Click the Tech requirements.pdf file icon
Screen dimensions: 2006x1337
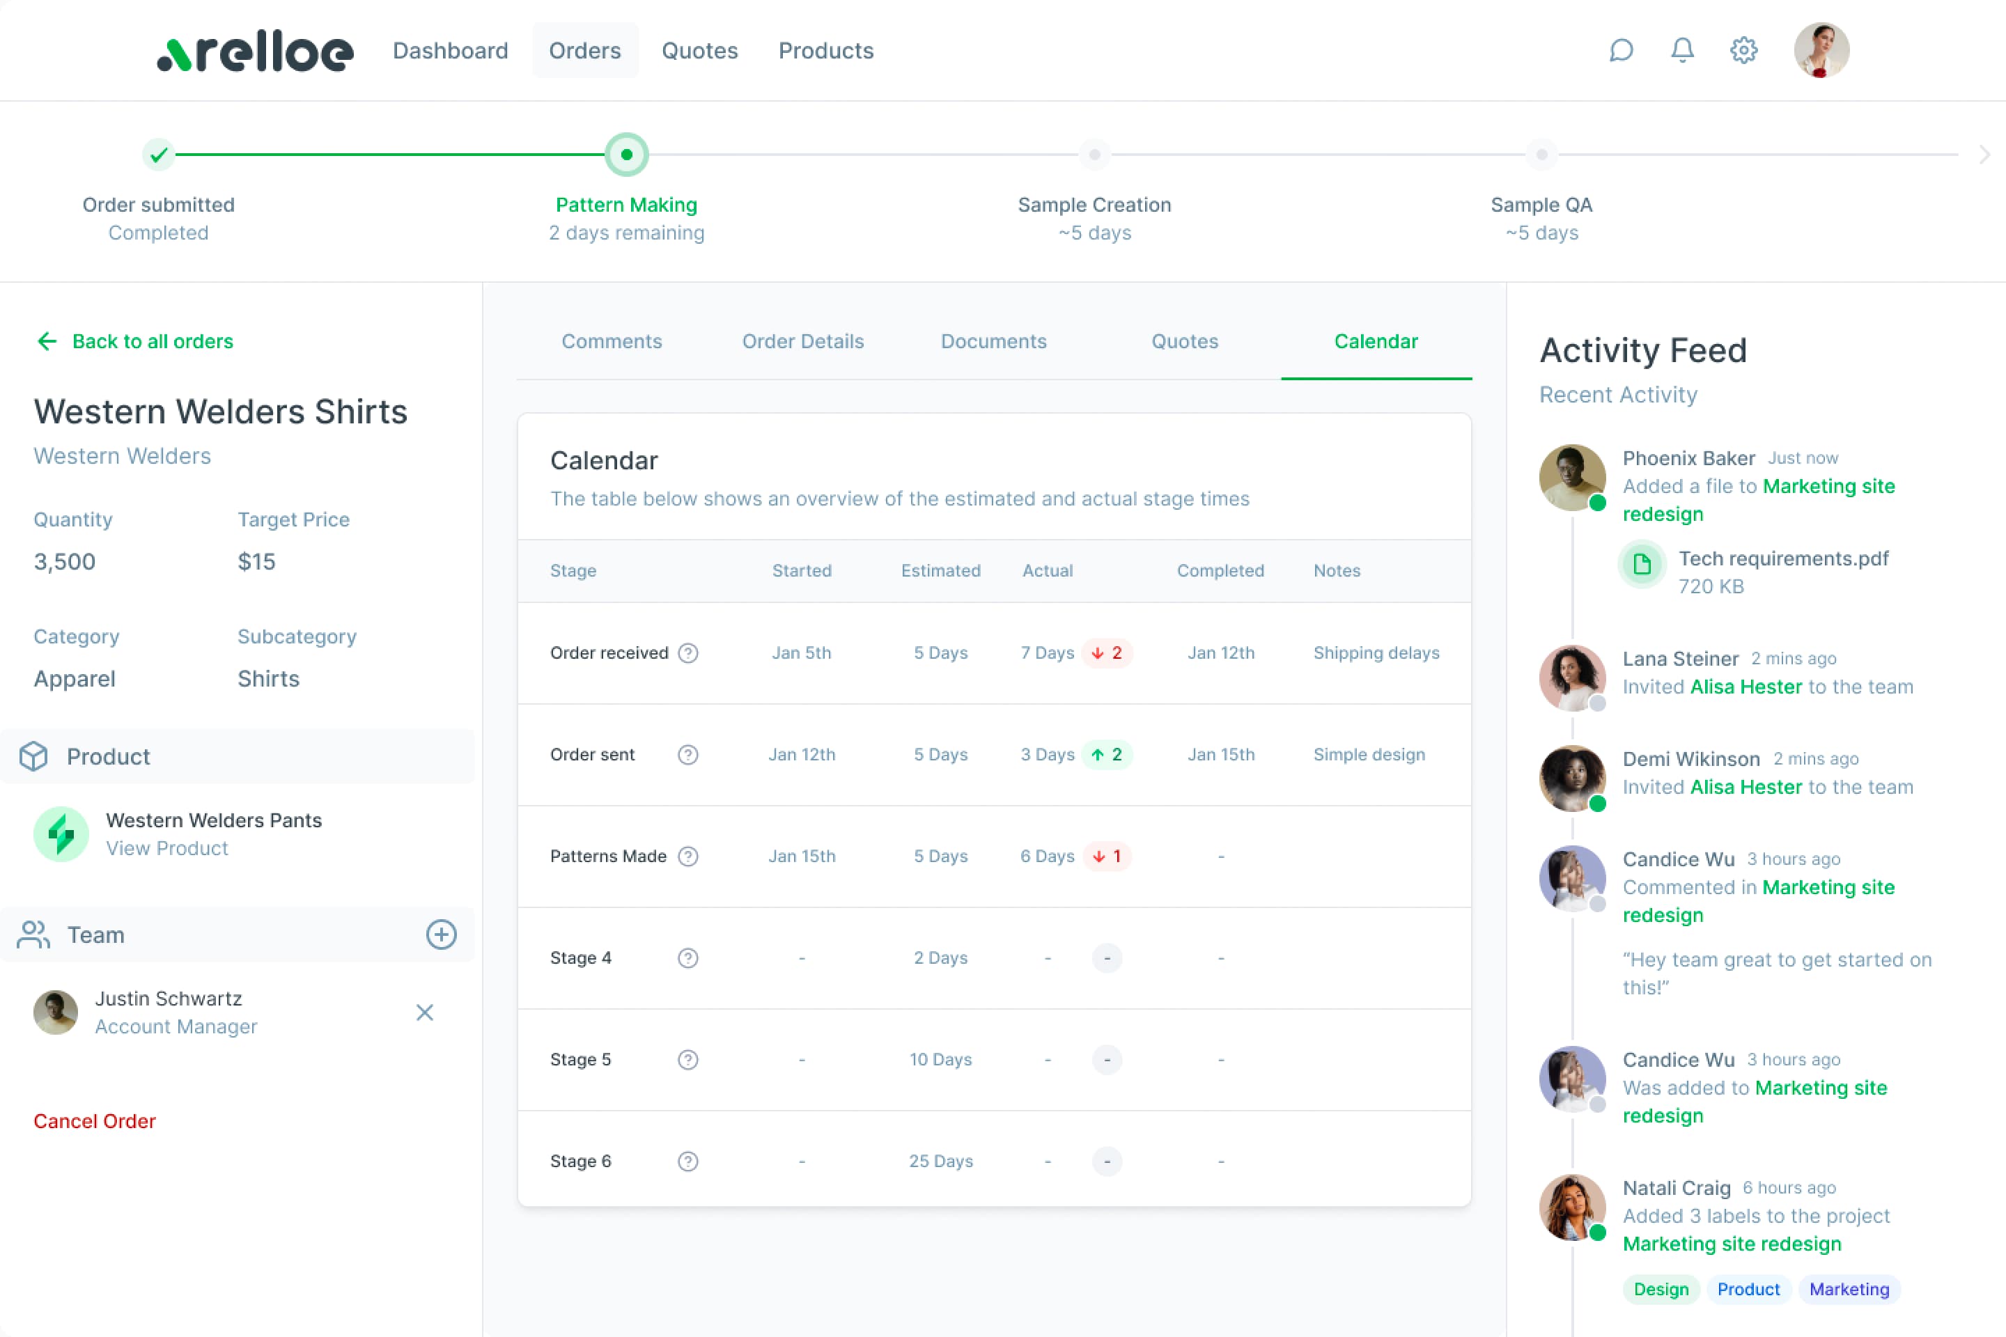click(x=1642, y=563)
